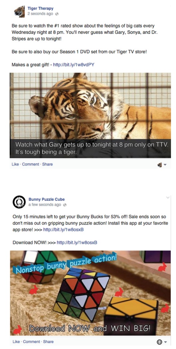
Task: Expand the posting-as arrow under Tiger post
Action: click(165, 165)
